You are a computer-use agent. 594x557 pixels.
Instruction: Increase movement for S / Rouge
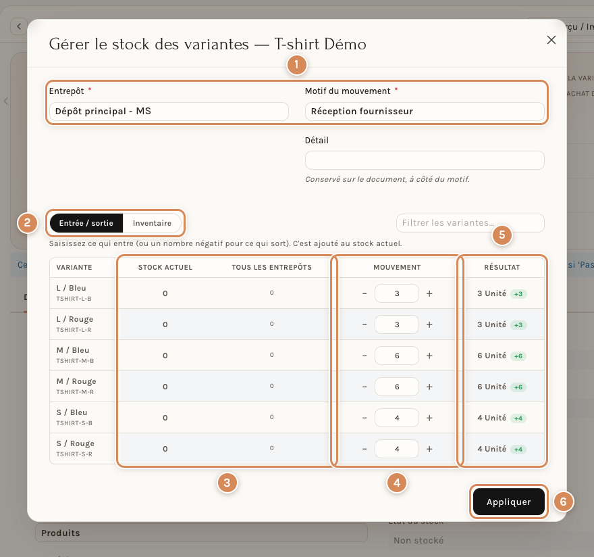point(429,449)
